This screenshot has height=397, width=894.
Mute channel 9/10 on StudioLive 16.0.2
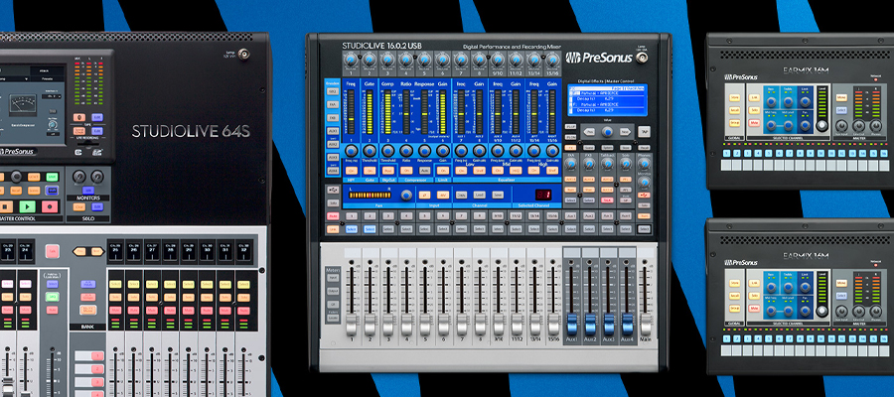[x=498, y=216]
